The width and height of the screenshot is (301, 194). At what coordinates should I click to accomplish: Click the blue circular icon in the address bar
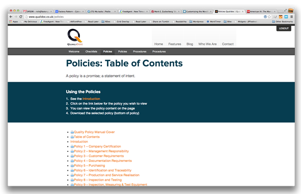pyautogui.click(x=265, y=17)
